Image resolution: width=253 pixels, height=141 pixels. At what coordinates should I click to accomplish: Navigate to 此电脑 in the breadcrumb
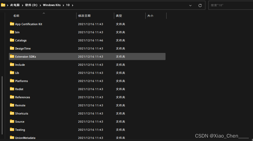click(15, 5)
